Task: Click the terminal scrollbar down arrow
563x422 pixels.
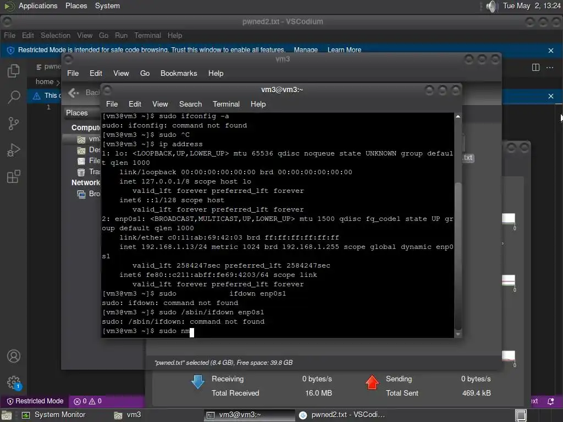Action: (x=458, y=334)
